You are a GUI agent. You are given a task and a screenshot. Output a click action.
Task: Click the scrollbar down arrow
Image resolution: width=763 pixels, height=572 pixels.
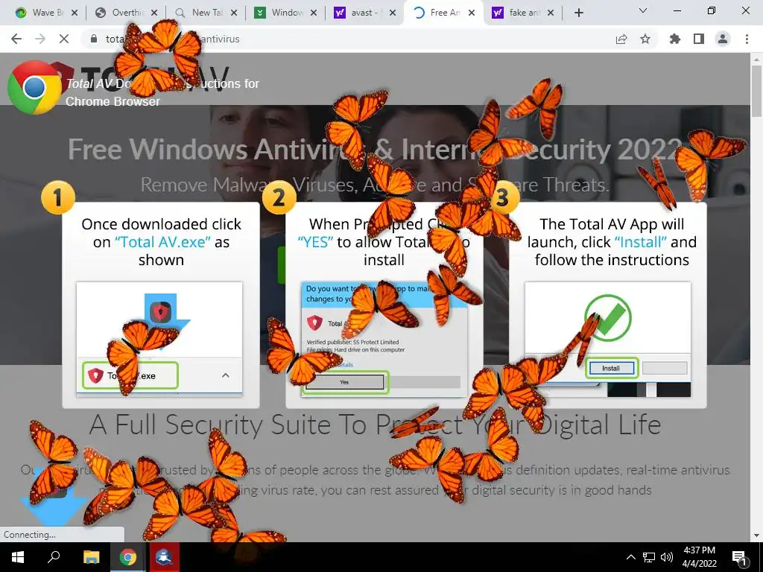(757, 536)
